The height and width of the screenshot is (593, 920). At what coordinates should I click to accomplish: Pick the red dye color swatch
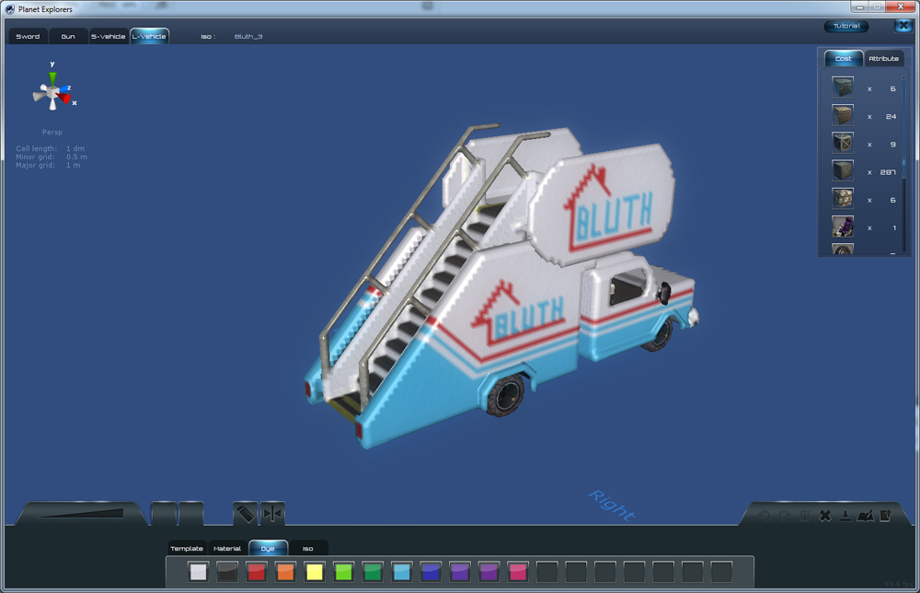click(257, 572)
